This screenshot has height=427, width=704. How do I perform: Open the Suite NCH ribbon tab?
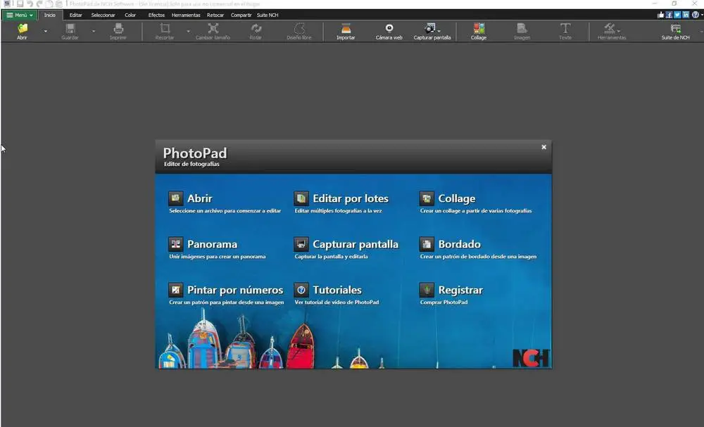[267, 15]
